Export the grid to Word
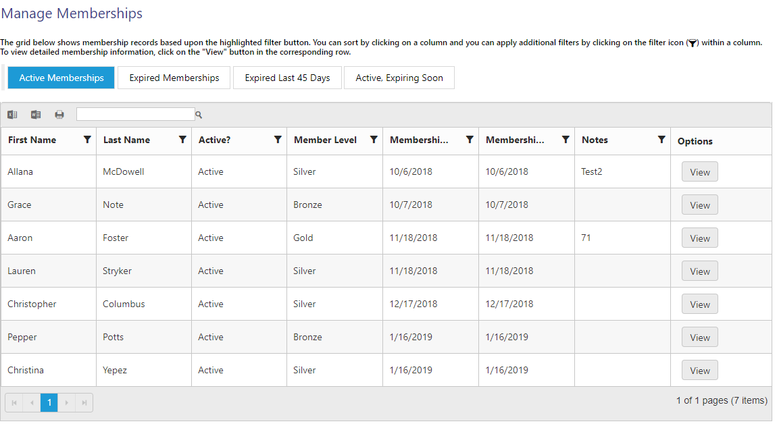 (x=36, y=115)
